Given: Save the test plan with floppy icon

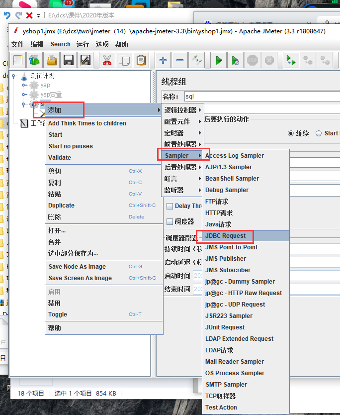Looking at the screenshot, I should [x=69, y=60].
